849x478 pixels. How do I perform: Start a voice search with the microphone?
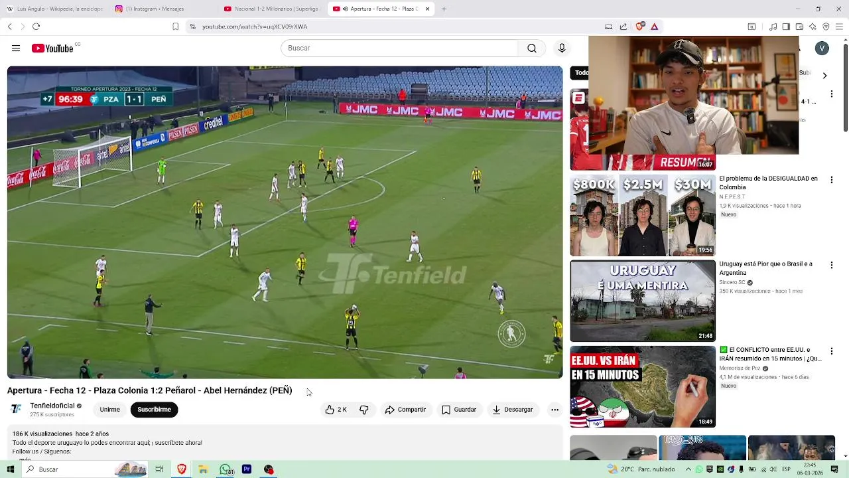(x=562, y=48)
